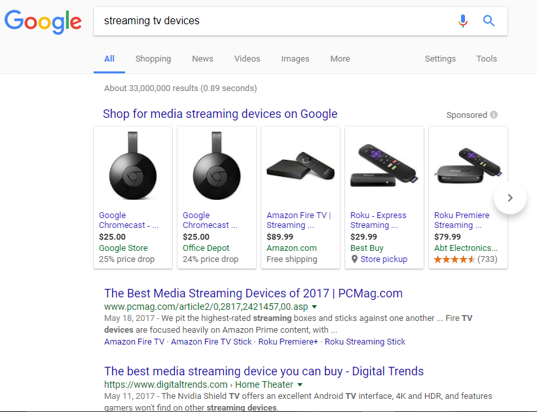Switch to the Videos tab
The image size is (537, 412).
click(x=247, y=58)
